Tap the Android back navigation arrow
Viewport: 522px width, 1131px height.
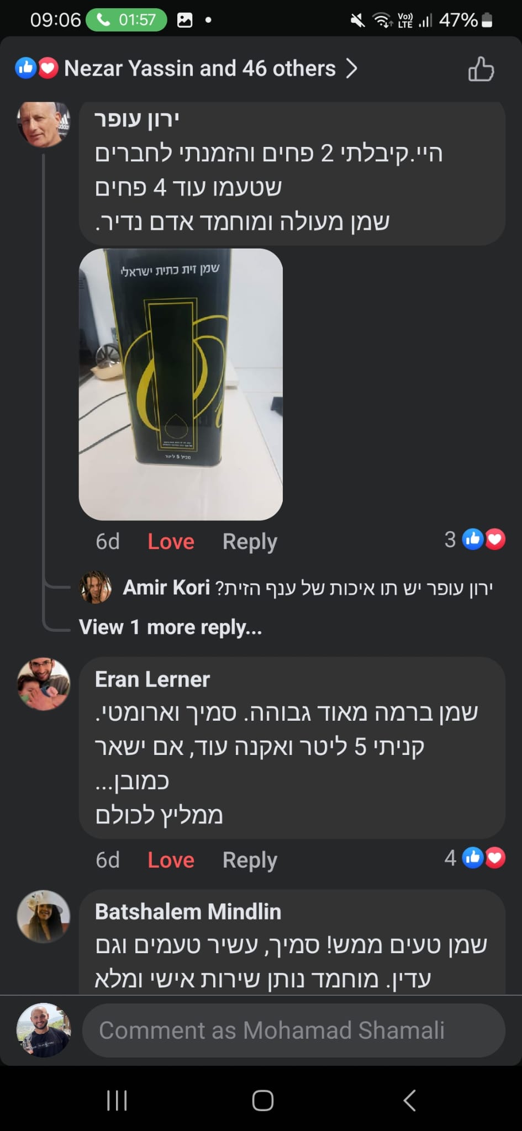point(409,1100)
